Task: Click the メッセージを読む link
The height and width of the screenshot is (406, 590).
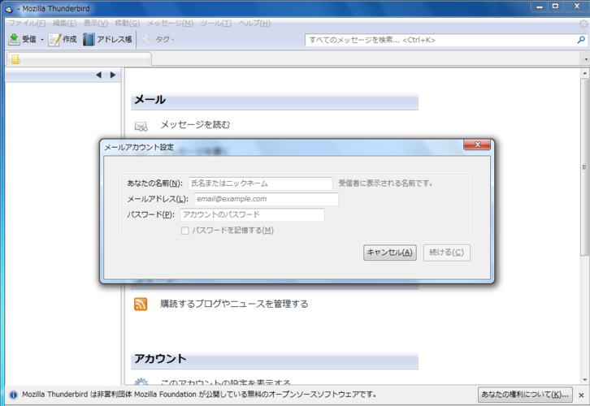Action: [x=195, y=124]
